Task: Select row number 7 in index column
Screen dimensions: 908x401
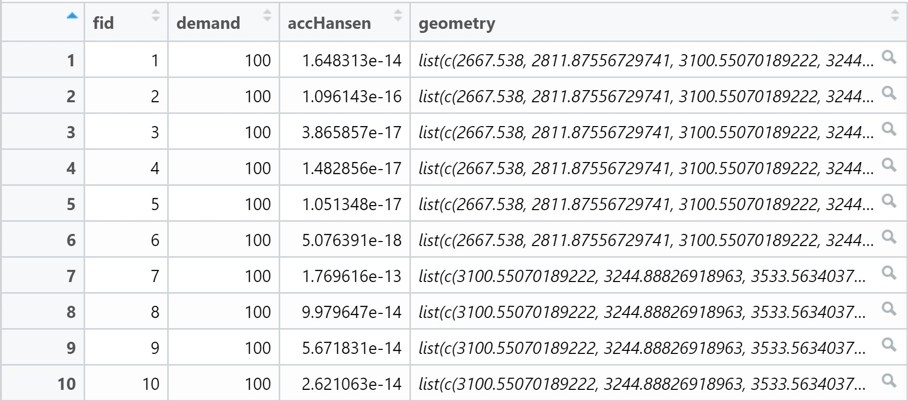Action: pyautogui.click(x=71, y=276)
